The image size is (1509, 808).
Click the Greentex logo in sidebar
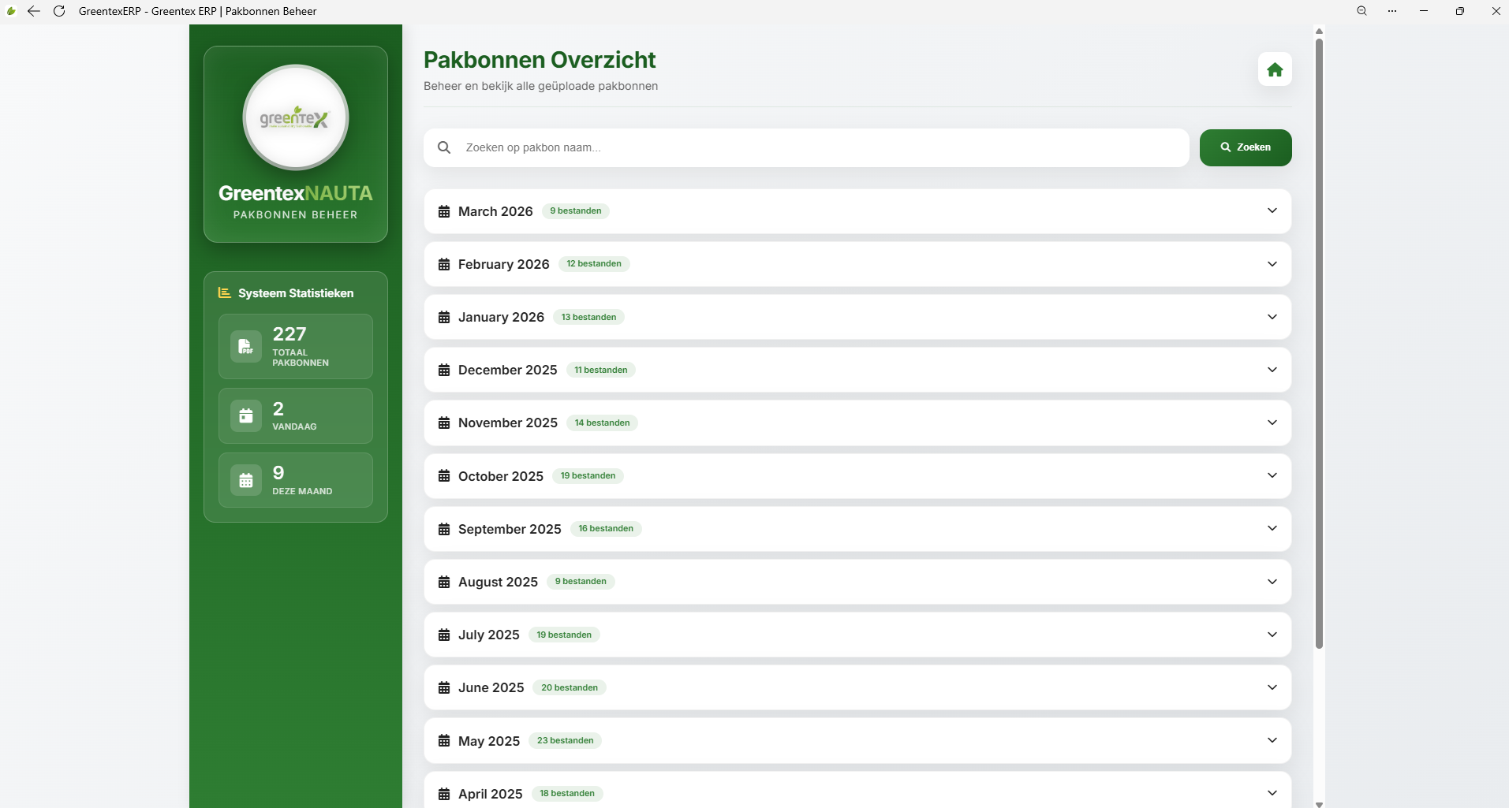pyautogui.click(x=296, y=117)
